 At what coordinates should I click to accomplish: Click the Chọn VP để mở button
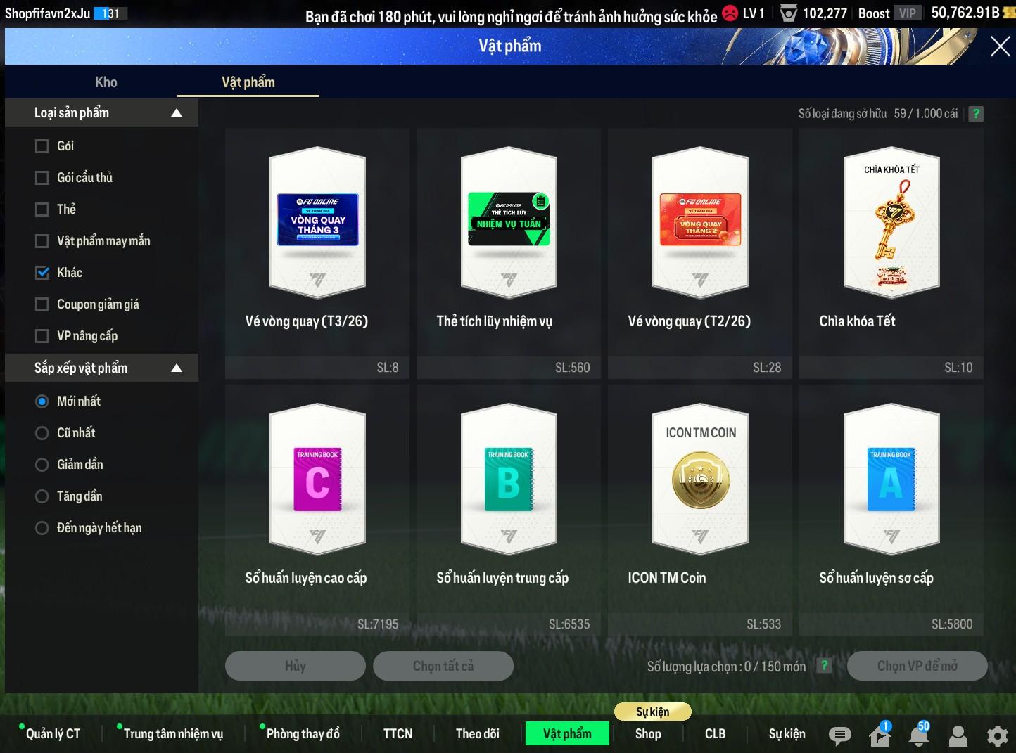click(x=917, y=666)
